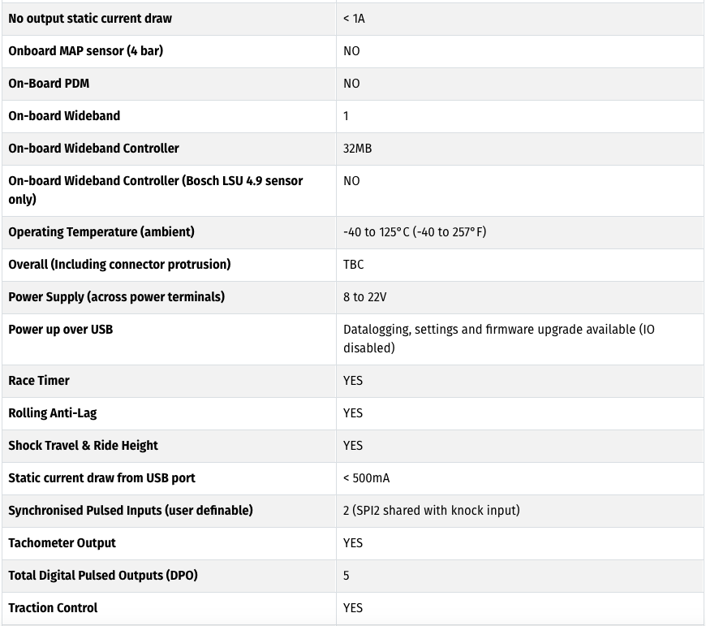Select the 'Race Timer' row label
Viewport: 706px width, 626px height.
pyautogui.click(x=39, y=381)
